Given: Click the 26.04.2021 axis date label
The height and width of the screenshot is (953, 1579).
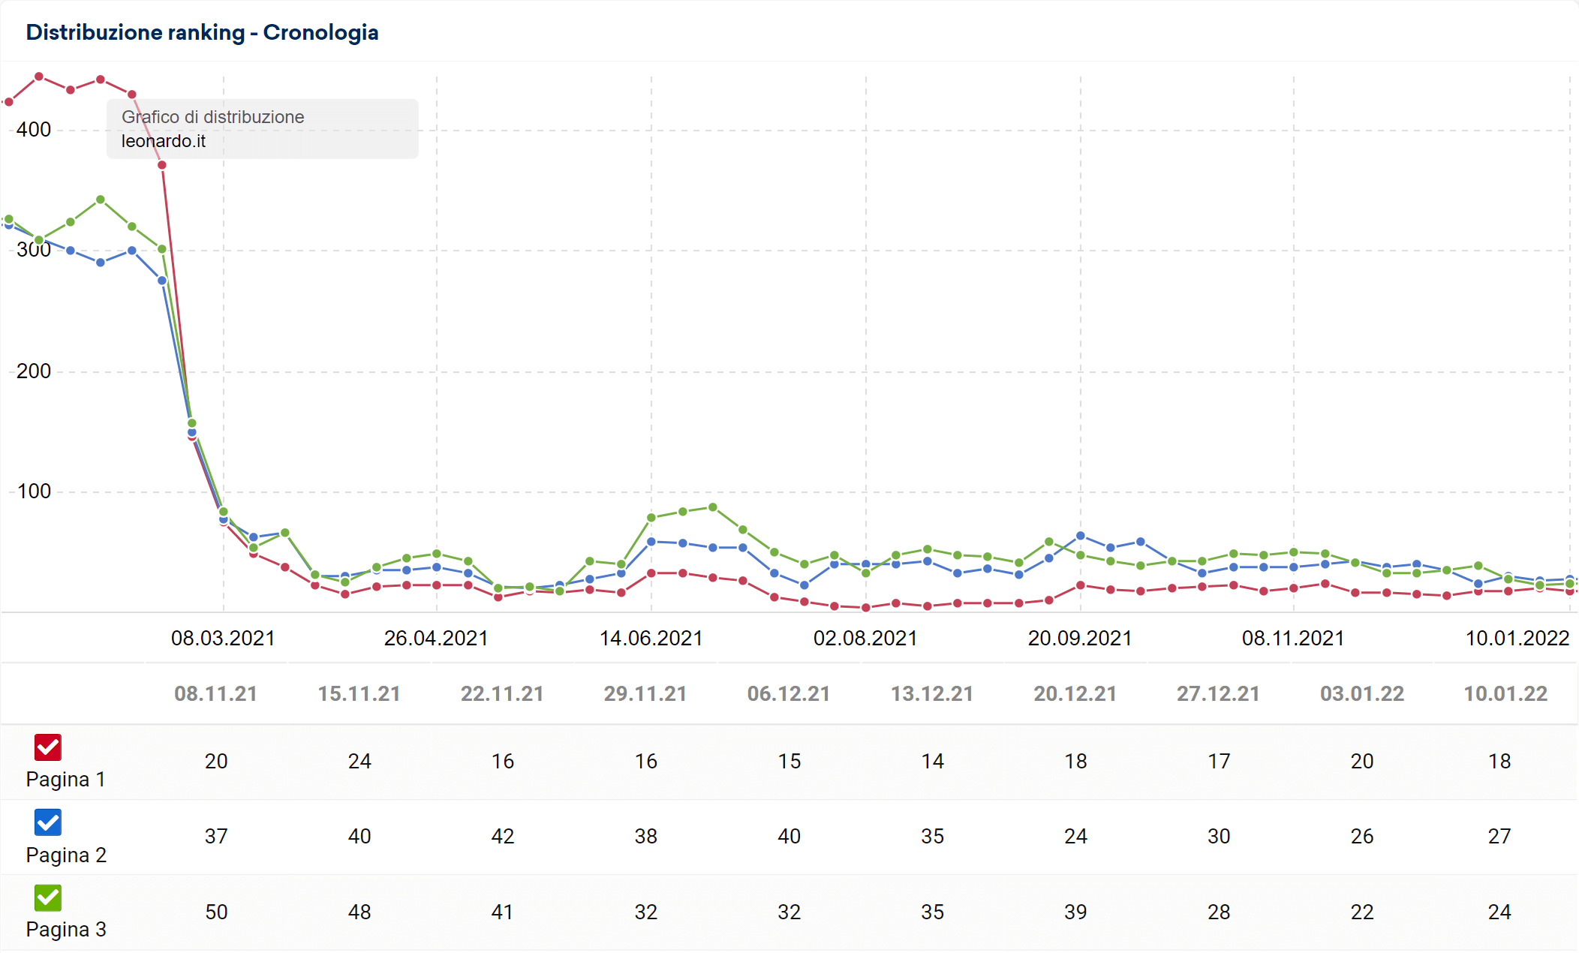Looking at the screenshot, I should click(x=436, y=639).
